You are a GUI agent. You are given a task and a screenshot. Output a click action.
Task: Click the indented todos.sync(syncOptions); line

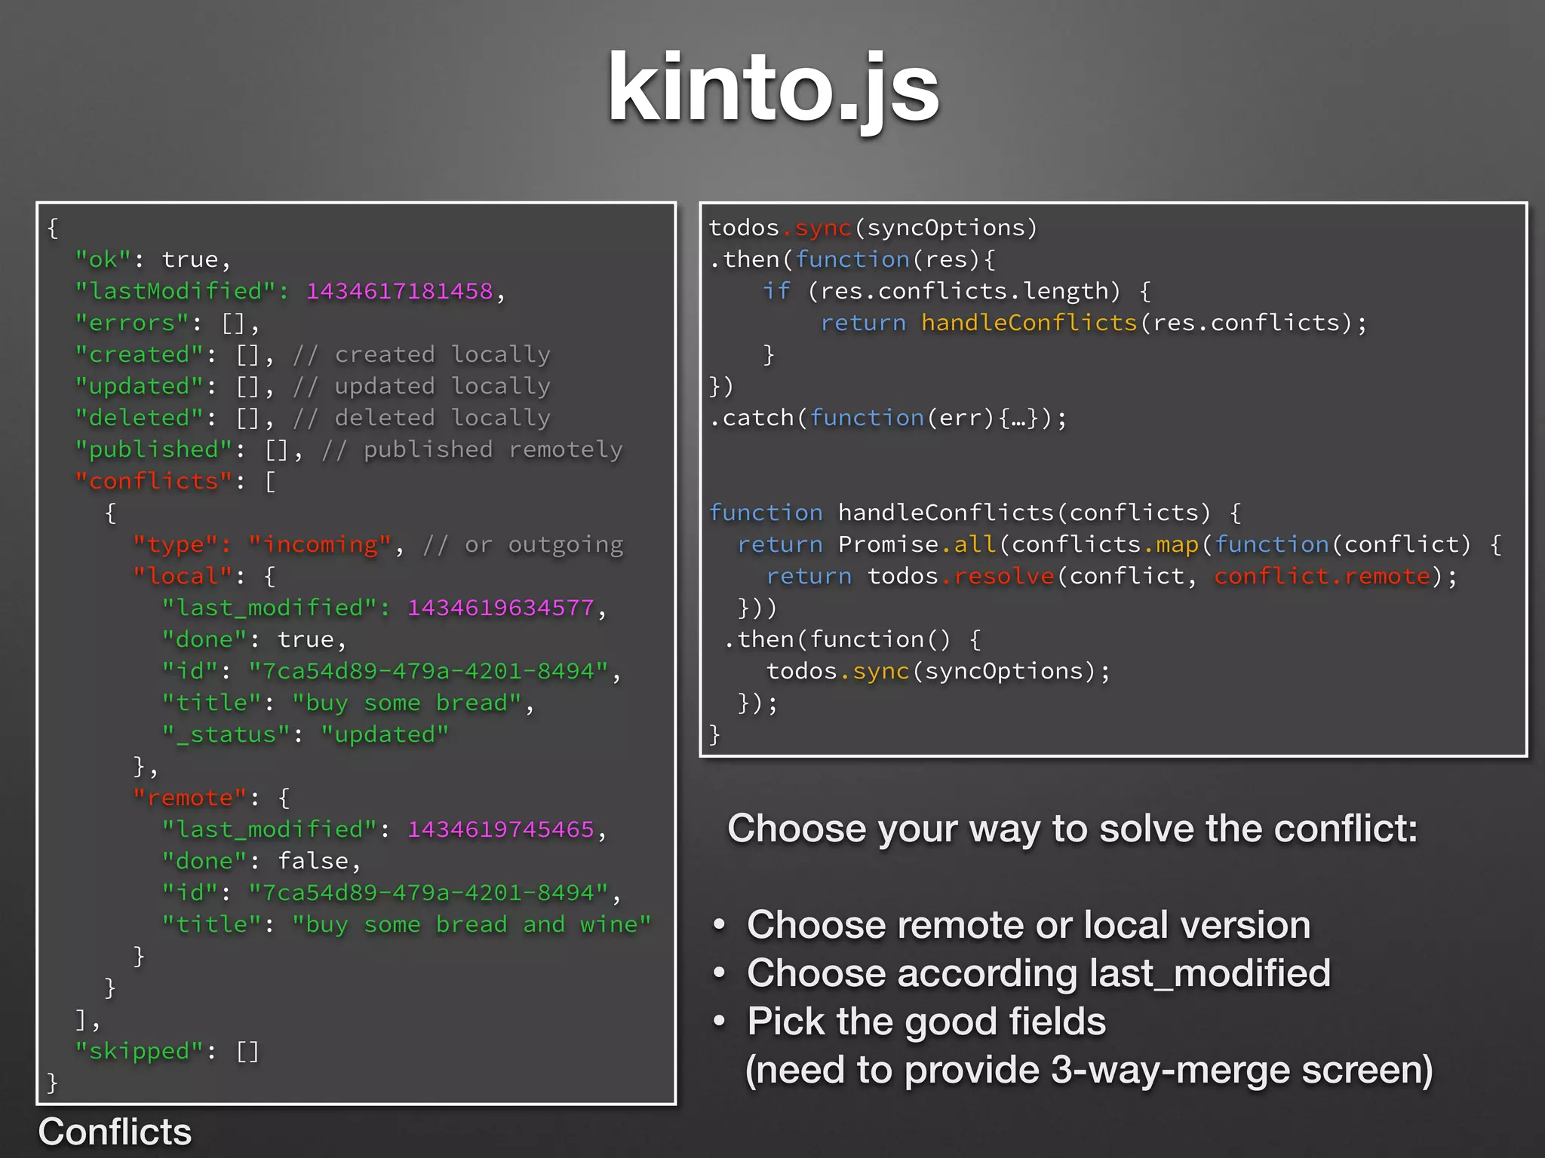click(938, 671)
